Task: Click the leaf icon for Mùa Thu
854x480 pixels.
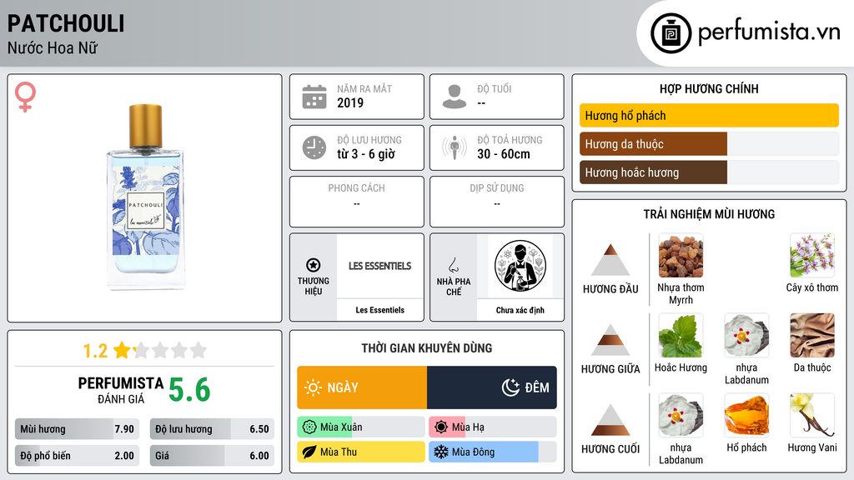Action: (309, 452)
